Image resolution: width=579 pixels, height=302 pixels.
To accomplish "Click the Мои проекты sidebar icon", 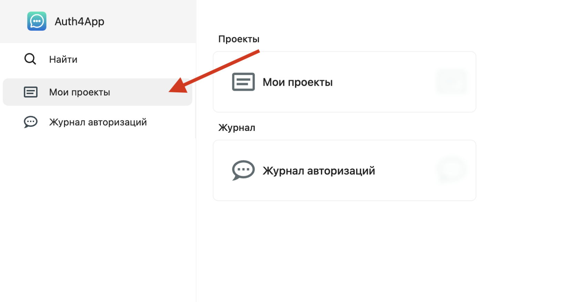I will (x=31, y=92).
